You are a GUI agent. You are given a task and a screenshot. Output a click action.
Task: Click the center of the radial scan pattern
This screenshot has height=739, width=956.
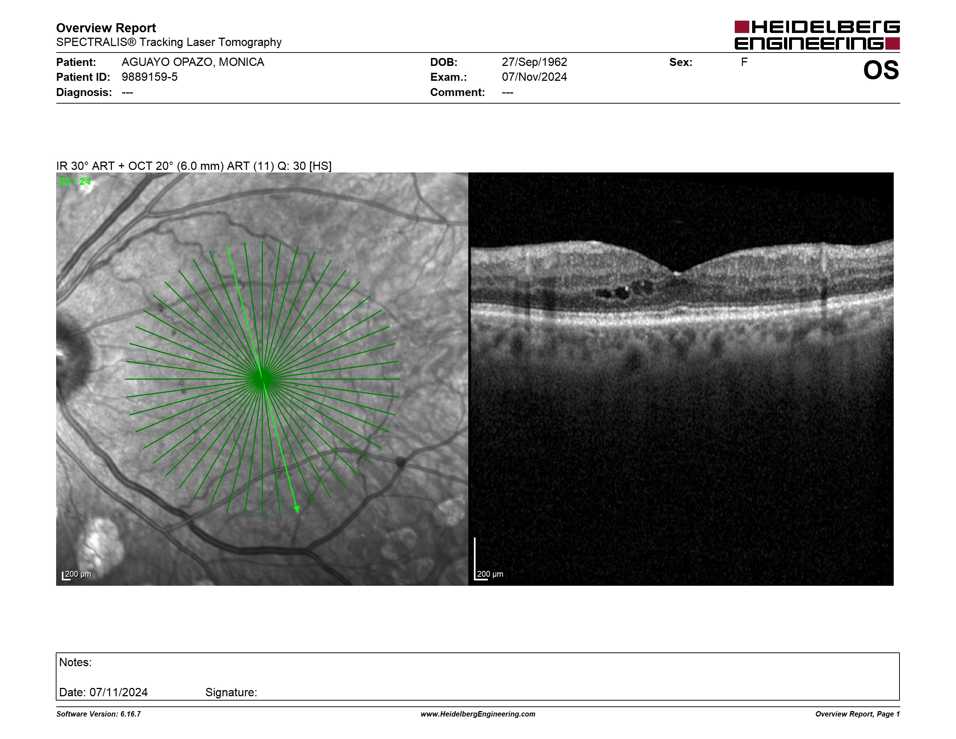coord(262,379)
